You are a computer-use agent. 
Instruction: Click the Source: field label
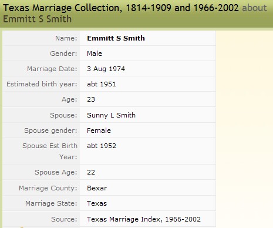[64, 219]
